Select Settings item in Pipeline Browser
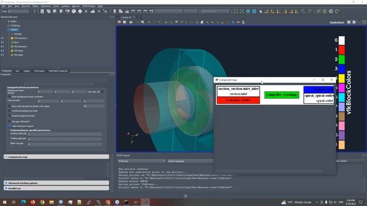Image resolution: width=367 pixels, height=206 pixels. [18, 34]
